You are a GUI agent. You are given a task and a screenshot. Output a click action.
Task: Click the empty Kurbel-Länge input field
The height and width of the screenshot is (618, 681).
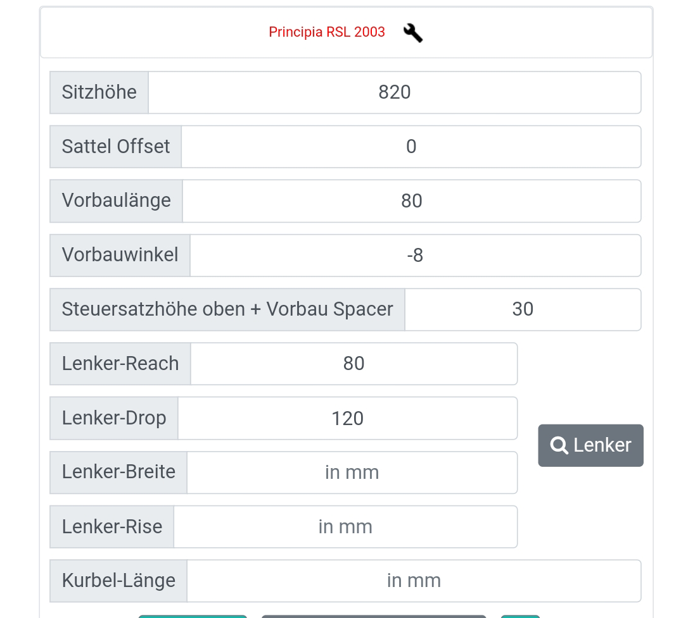coord(414,581)
